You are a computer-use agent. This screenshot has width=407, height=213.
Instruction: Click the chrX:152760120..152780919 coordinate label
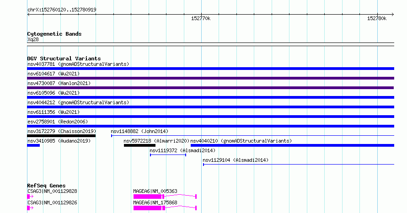point(62,10)
